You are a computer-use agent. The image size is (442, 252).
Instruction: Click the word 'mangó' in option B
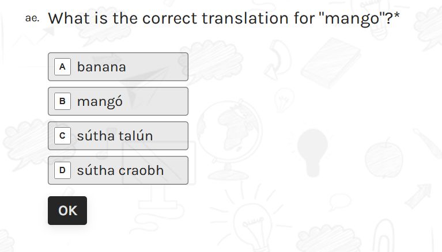click(x=100, y=102)
